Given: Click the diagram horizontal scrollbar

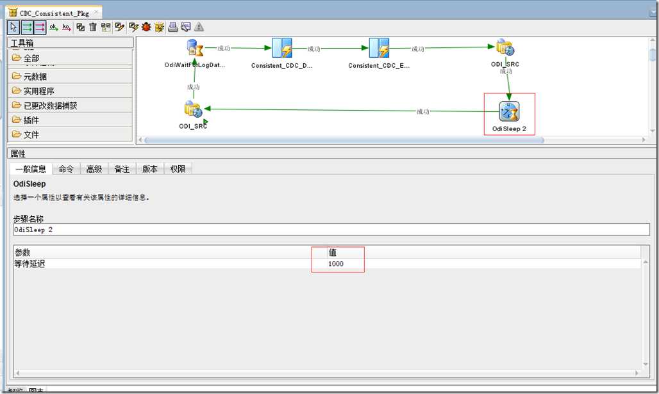Looking at the screenshot, I should (344, 140).
